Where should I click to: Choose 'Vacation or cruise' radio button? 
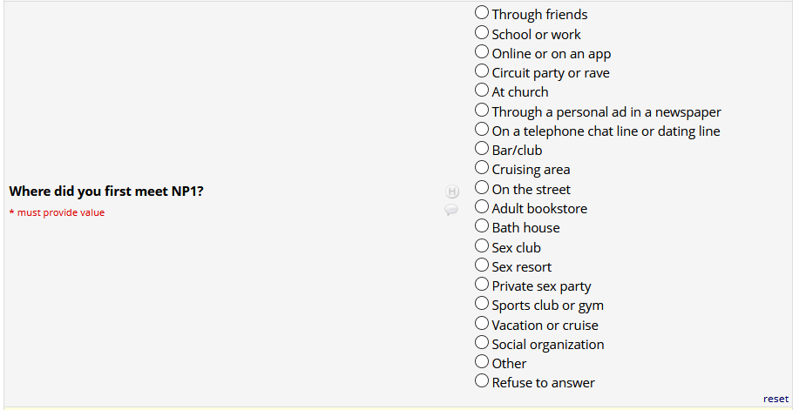pos(482,324)
